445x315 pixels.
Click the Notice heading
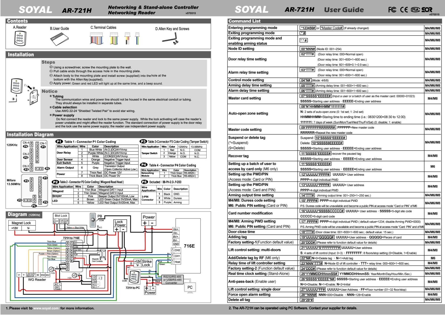pos(50,91)
